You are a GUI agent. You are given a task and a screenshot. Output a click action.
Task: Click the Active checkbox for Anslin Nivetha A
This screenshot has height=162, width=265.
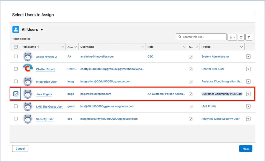pos(191,57)
